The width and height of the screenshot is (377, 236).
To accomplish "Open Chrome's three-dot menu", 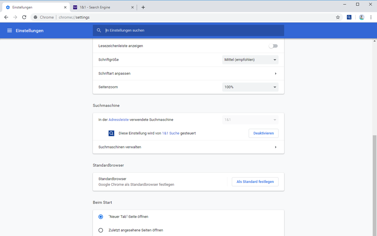I will coord(371,17).
